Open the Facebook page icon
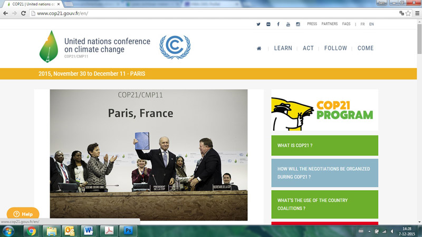The width and height of the screenshot is (422, 237). [278, 24]
